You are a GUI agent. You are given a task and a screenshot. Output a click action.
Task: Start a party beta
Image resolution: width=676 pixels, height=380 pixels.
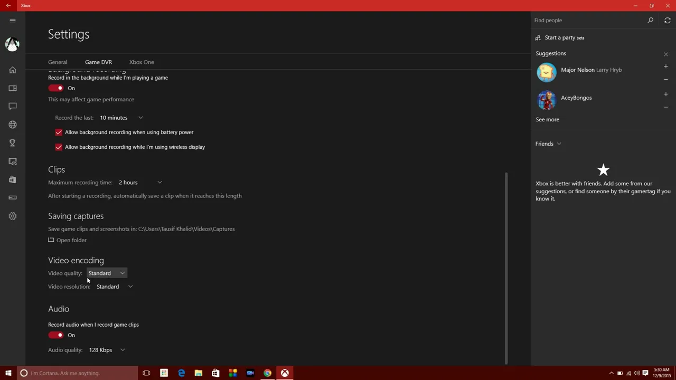pyautogui.click(x=560, y=37)
